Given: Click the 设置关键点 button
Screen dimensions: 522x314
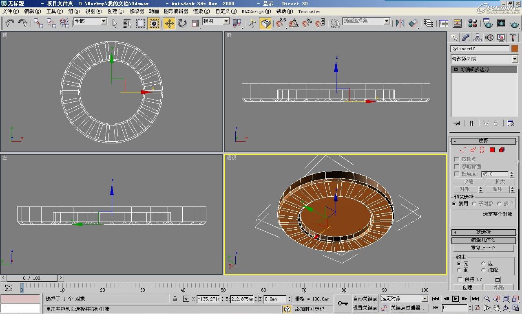Looking at the screenshot, I should (x=365, y=308).
